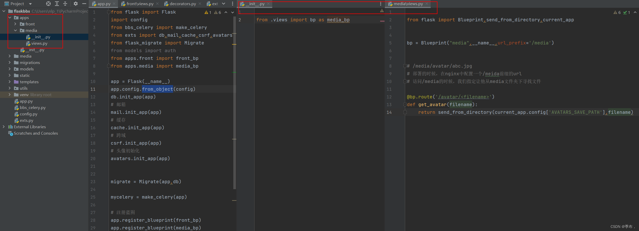Expand the utils folder

click(10, 88)
